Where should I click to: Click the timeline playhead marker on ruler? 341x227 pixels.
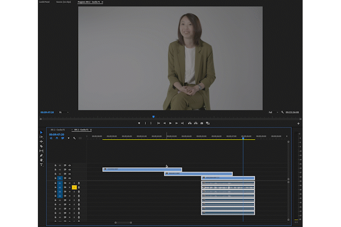[x=243, y=138]
